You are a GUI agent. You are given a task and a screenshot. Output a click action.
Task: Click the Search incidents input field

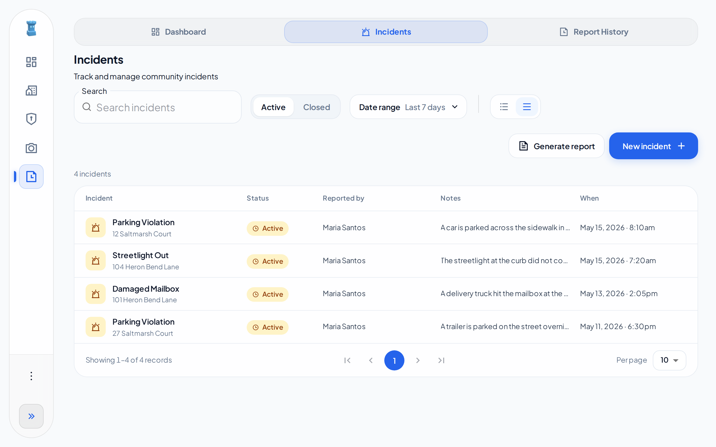pos(157,107)
